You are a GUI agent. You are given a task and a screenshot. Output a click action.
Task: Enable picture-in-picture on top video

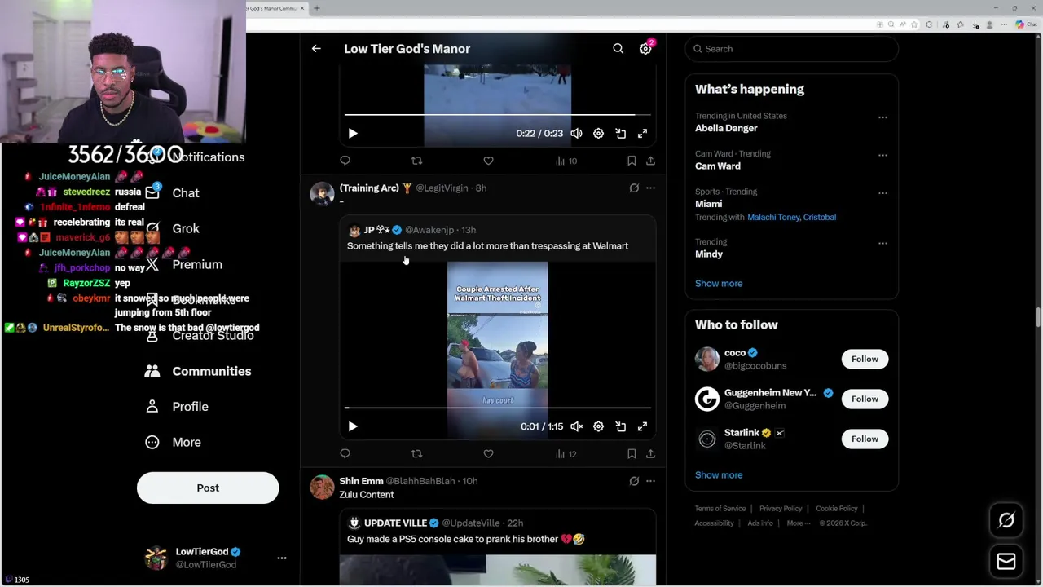[621, 134]
